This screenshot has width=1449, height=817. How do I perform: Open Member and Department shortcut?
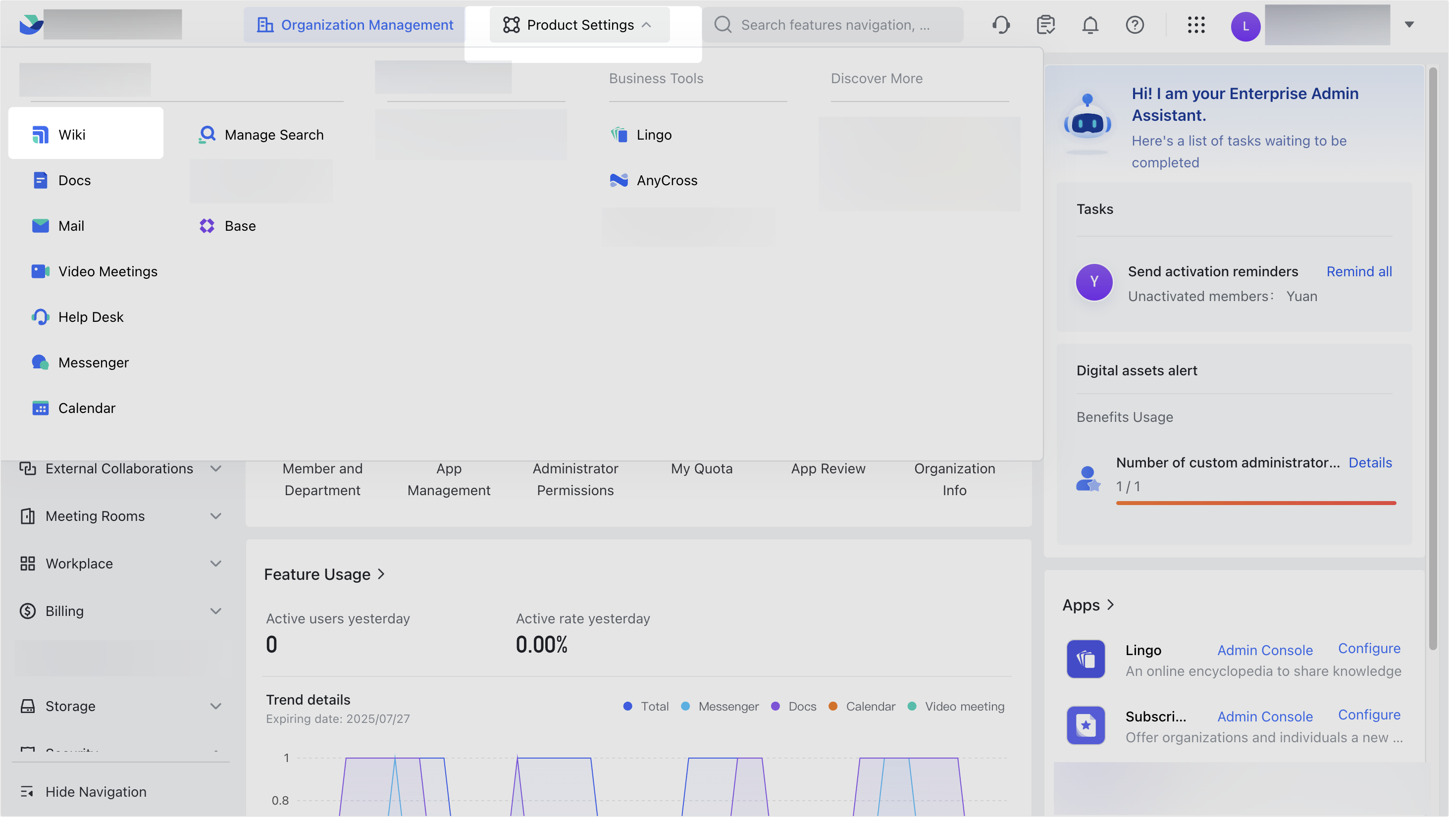tap(322, 479)
